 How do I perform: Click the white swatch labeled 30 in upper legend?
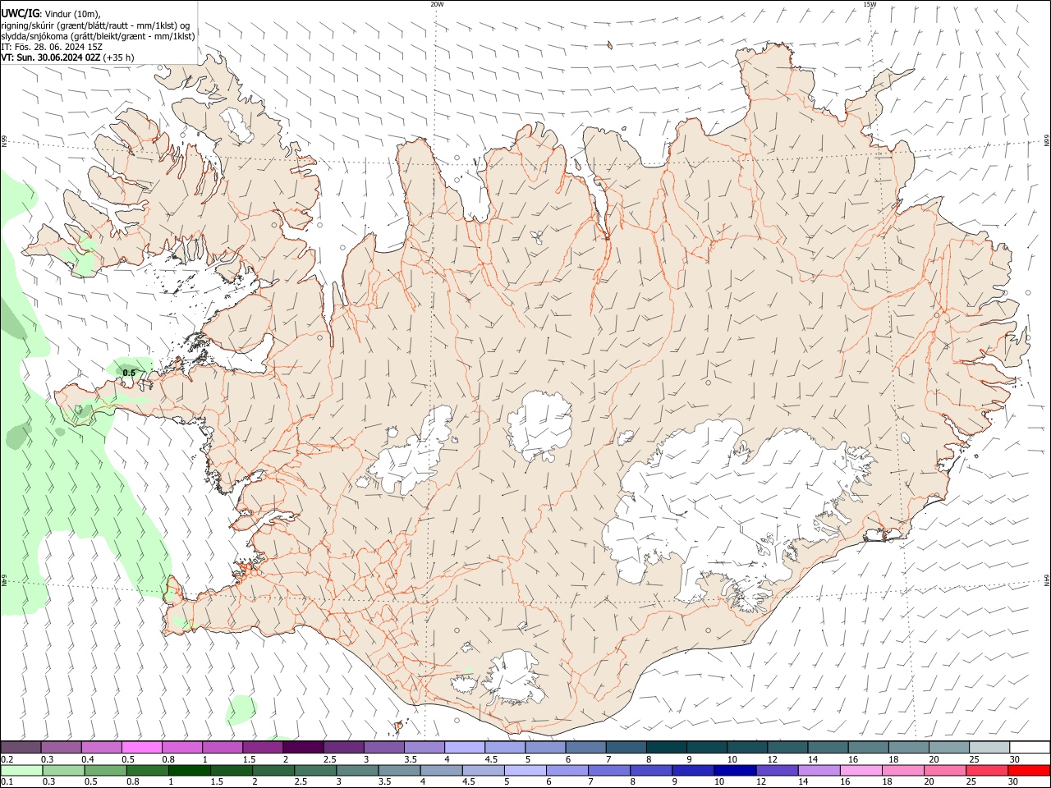pyautogui.click(x=1030, y=748)
